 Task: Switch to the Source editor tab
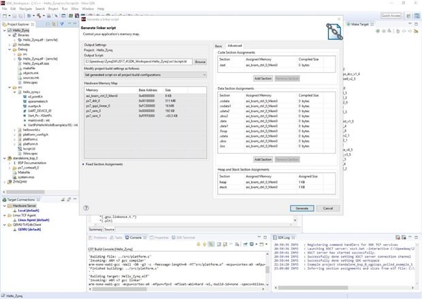coord(110,230)
